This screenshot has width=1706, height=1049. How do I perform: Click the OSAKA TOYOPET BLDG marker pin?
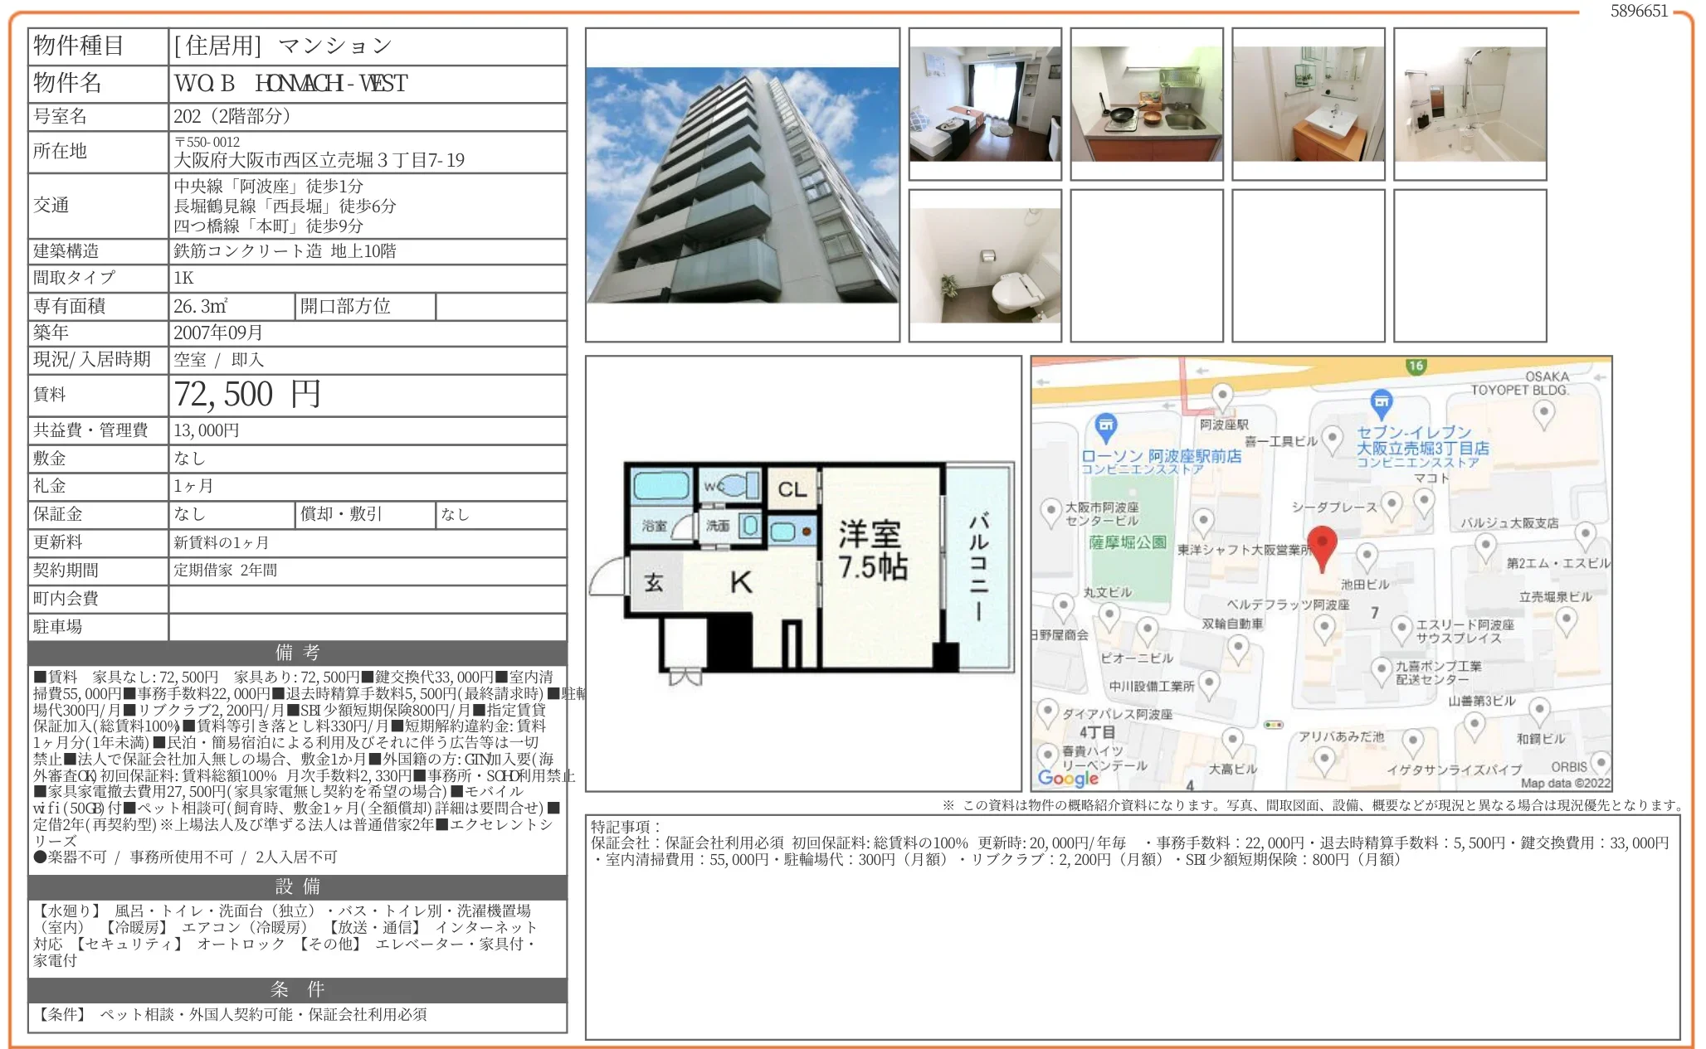tap(1543, 411)
